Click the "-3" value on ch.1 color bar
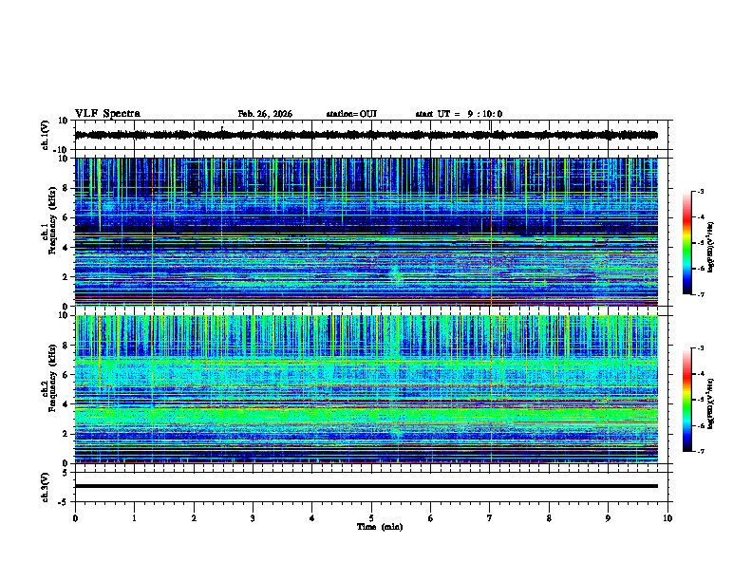Image resolution: width=752 pixels, height=581 pixels. click(x=700, y=192)
